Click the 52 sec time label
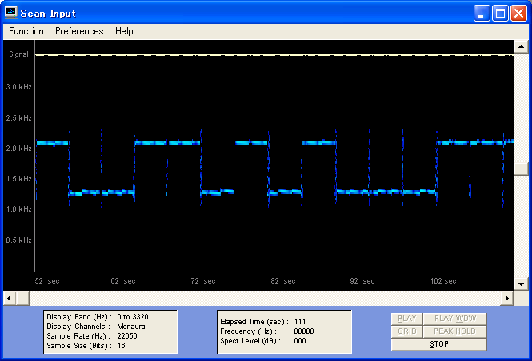 [x=47, y=281]
